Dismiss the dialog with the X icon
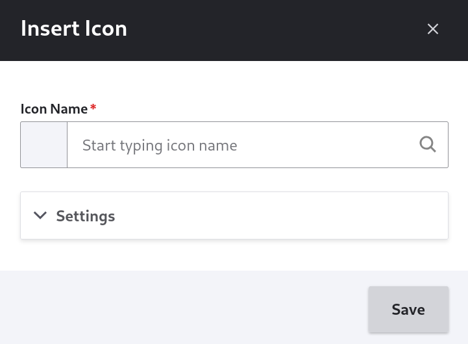The width and height of the screenshot is (468, 344). pyautogui.click(x=432, y=29)
